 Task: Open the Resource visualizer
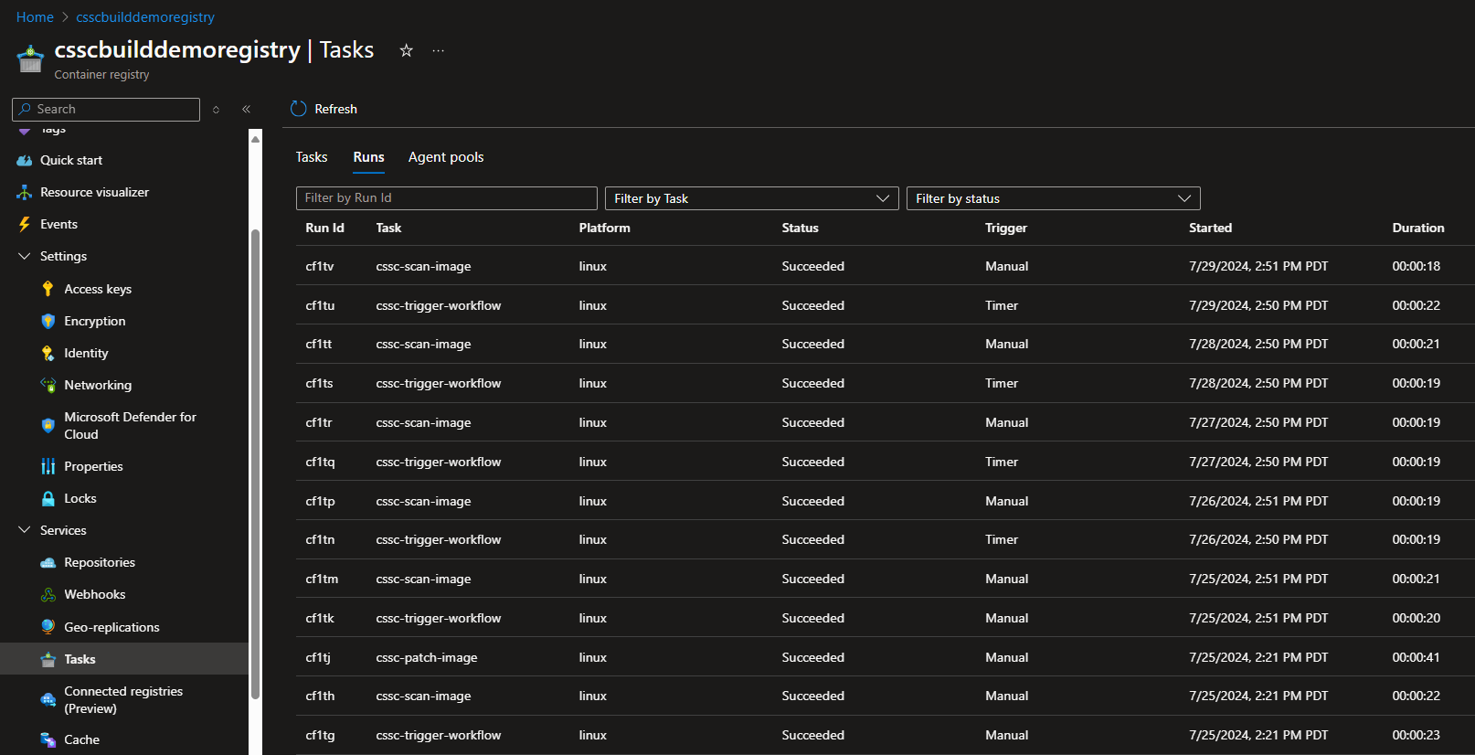[x=93, y=192]
